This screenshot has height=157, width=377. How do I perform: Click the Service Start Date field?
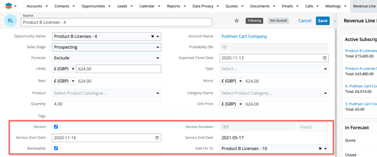coord(106,138)
